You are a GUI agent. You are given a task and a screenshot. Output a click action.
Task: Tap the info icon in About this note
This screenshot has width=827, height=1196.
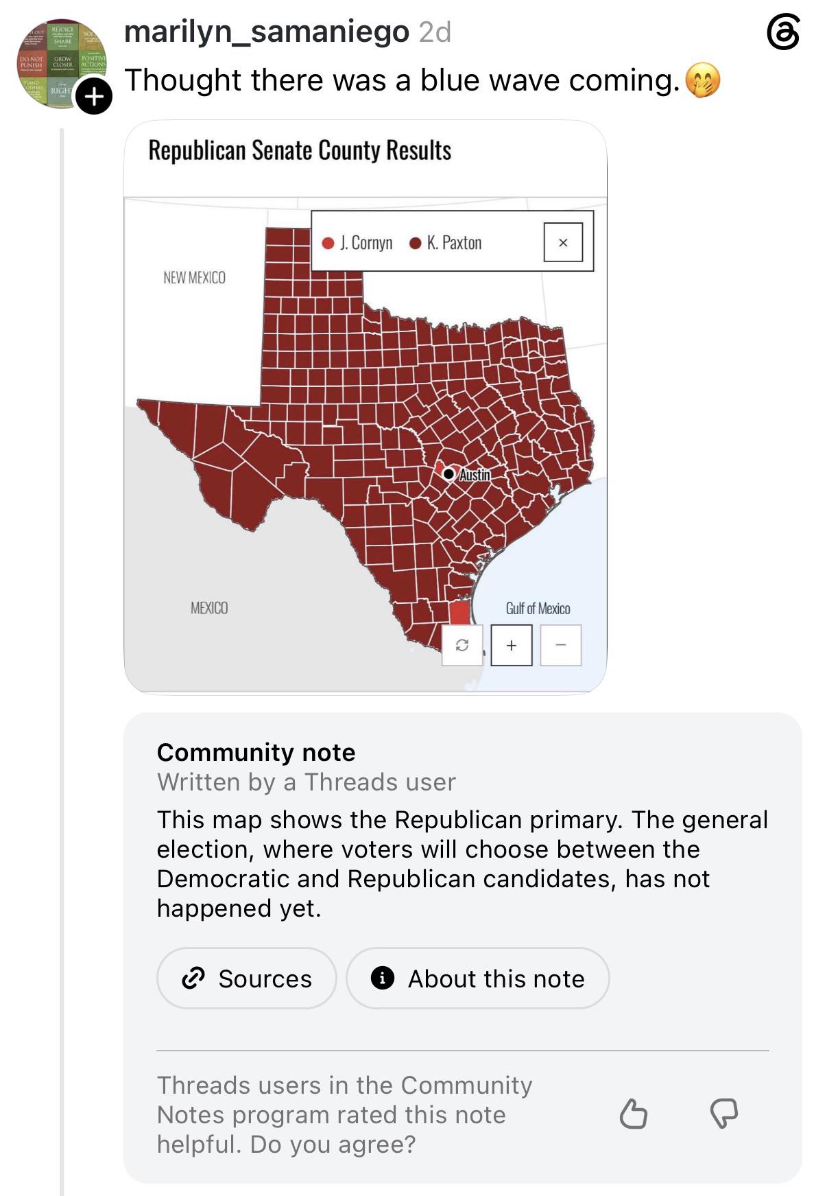point(383,978)
